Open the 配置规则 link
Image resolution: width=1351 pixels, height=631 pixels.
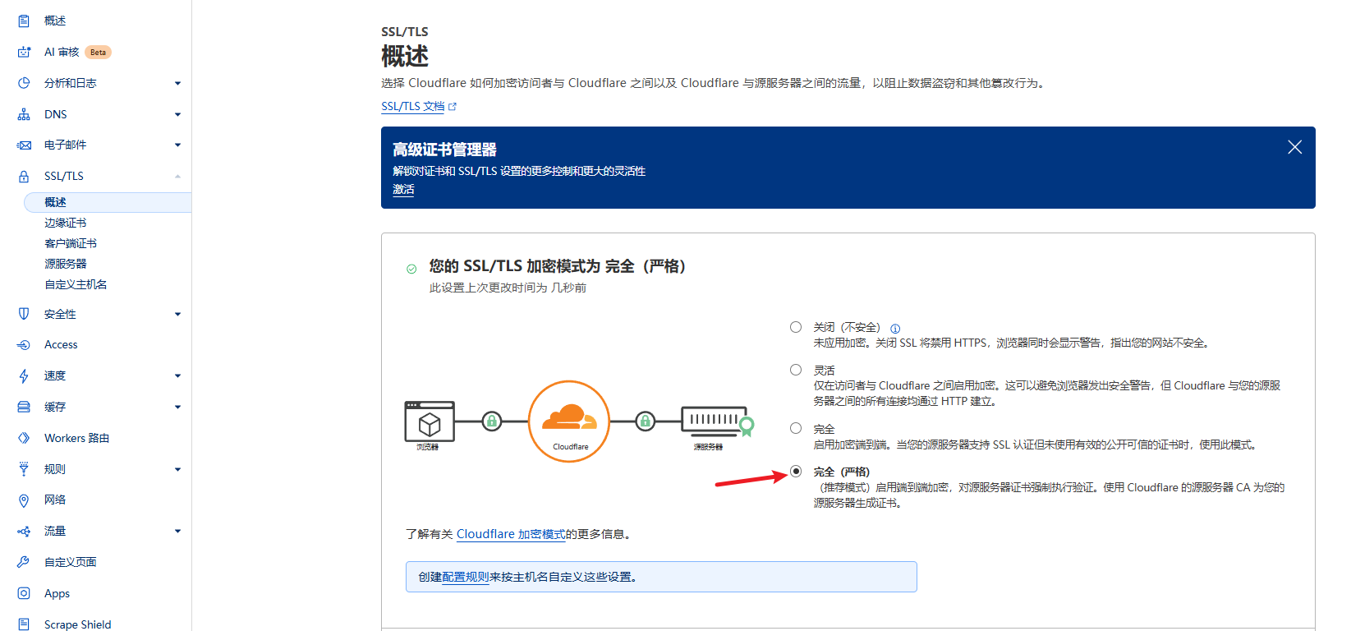[465, 577]
